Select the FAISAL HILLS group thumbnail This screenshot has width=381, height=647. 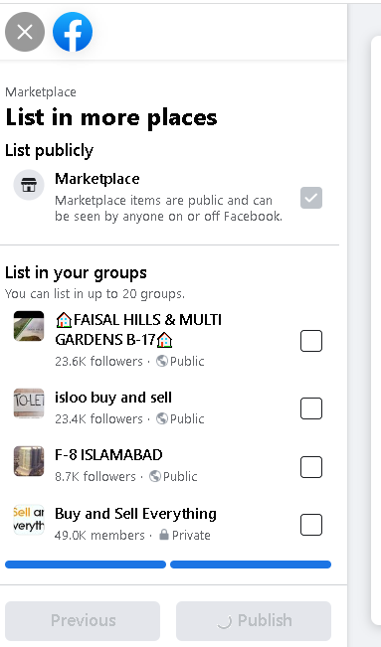click(x=29, y=326)
